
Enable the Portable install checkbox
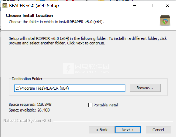click(x=91, y=105)
